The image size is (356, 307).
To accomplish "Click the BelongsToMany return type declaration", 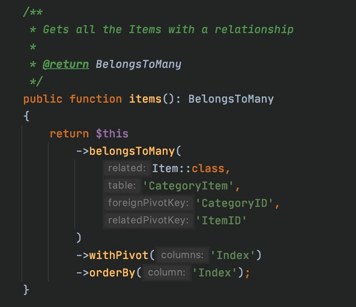I will coord(231,99).
